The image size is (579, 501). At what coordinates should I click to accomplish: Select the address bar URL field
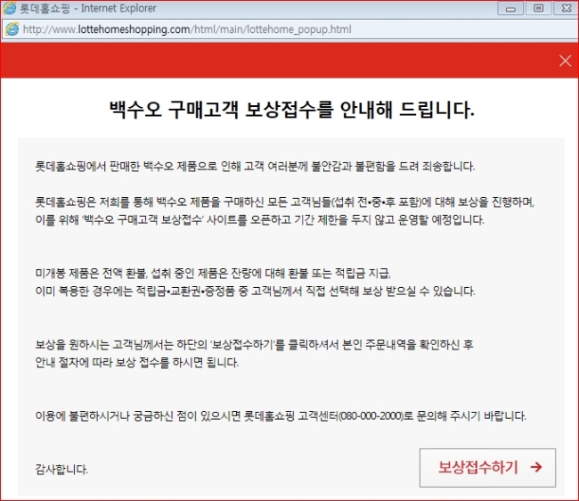pos(289,29)
